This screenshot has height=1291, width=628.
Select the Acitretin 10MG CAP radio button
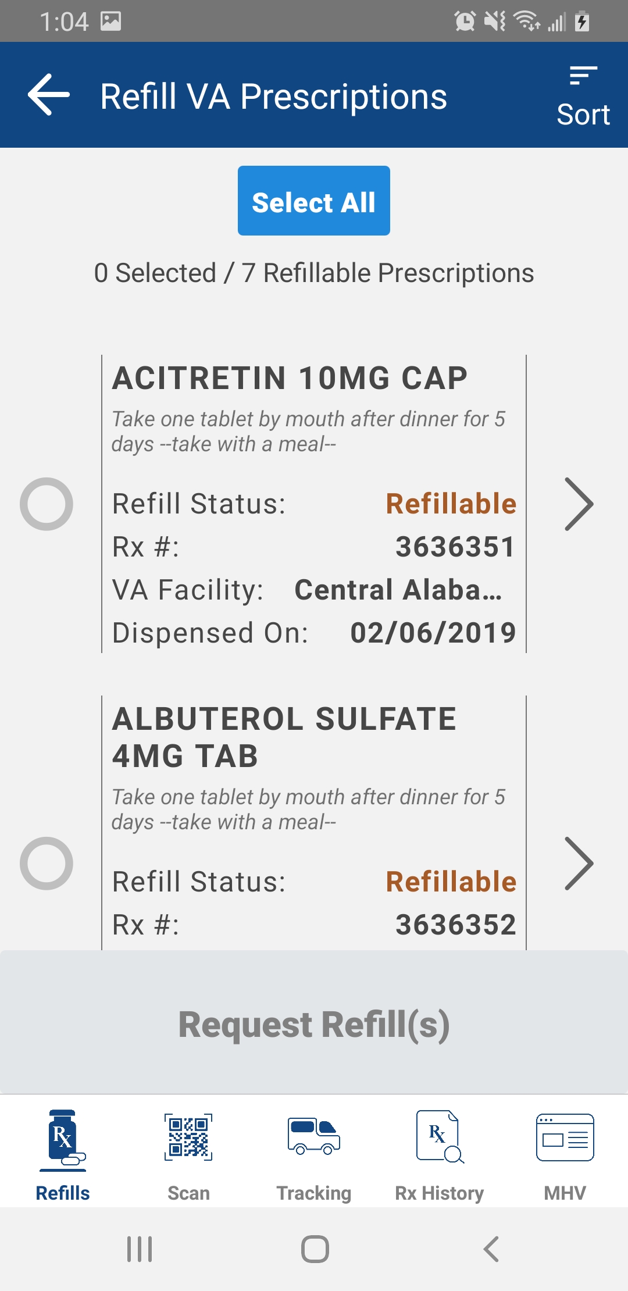pyautogui.click(x=47, y=504)
